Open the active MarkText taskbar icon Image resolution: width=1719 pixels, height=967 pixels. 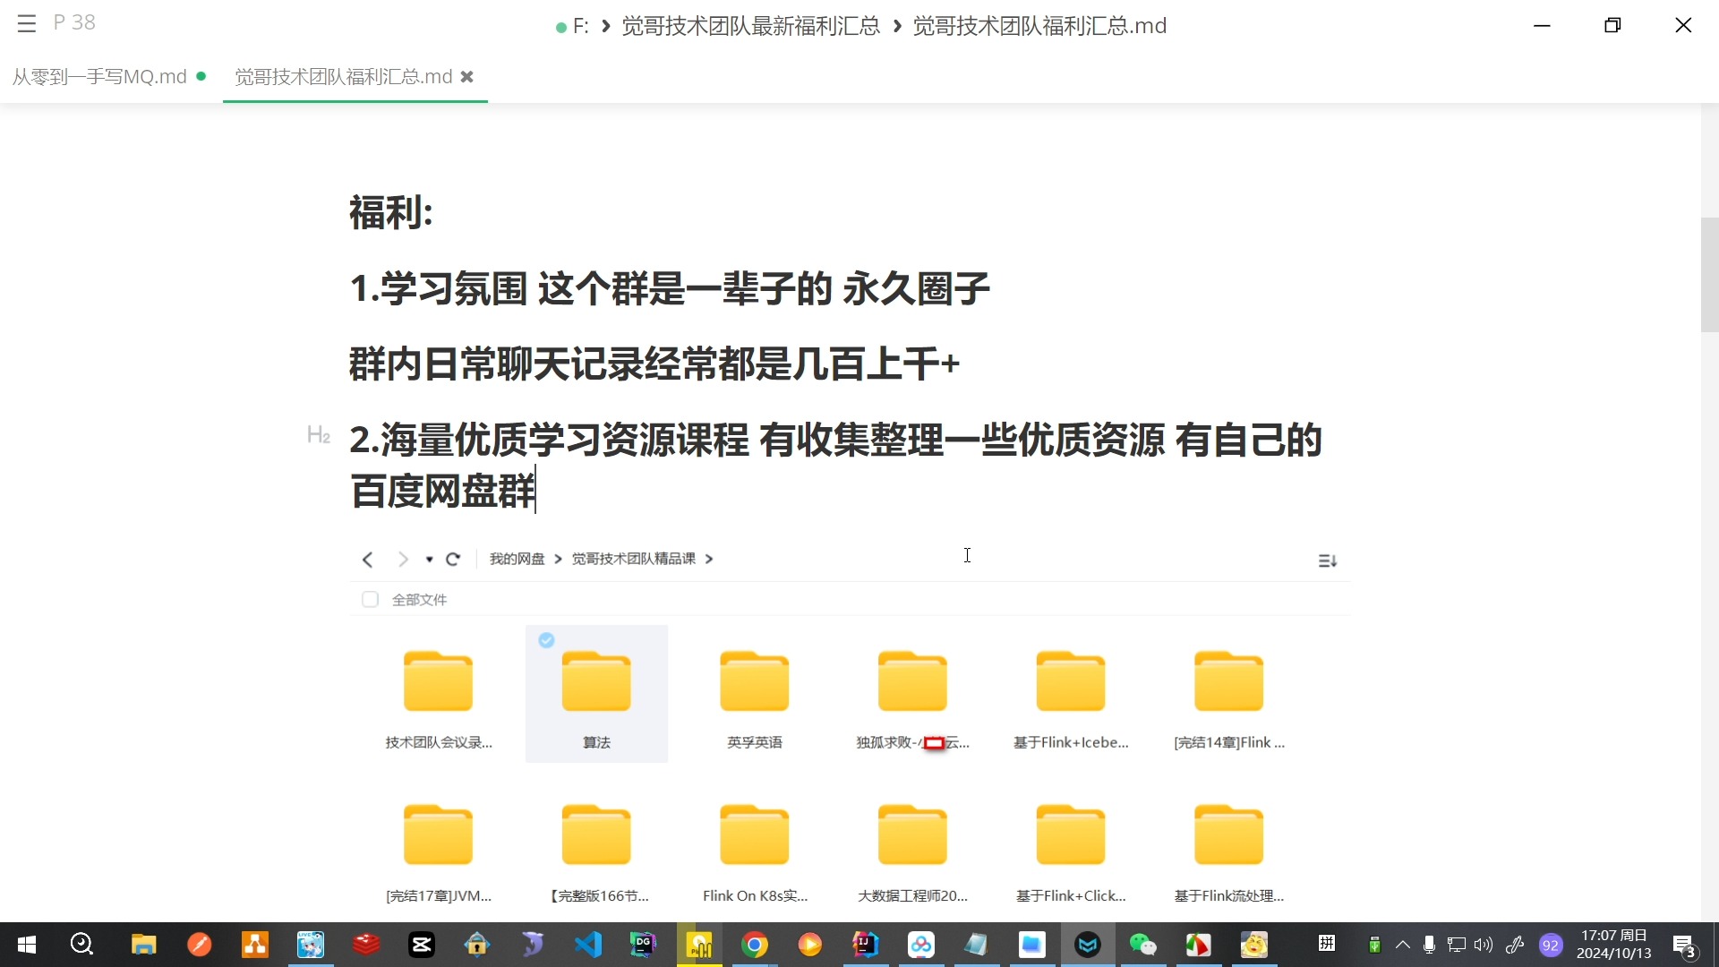pyautogui.click(x=1088, y=945)
